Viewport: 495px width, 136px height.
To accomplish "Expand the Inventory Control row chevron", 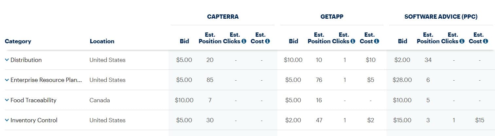I will tap(7, 120).
